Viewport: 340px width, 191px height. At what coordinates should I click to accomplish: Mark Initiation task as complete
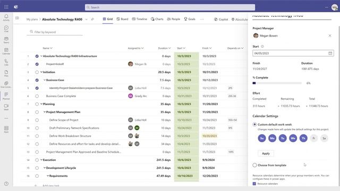(x=37, y=72)
